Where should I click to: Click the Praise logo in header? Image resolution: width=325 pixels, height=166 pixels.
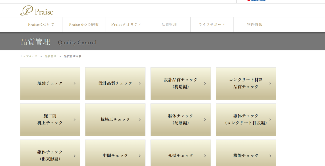[x=37, y=11]
